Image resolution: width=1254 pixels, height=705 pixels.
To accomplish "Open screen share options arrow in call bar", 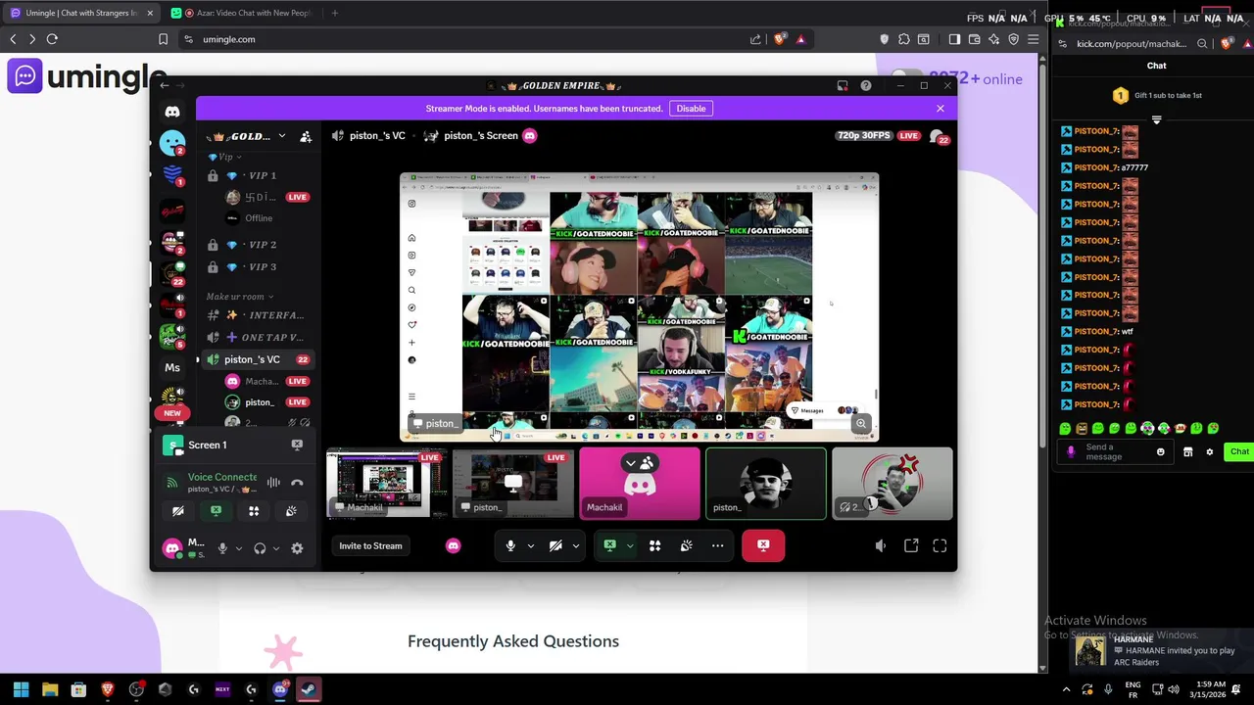I will (630, 546).
